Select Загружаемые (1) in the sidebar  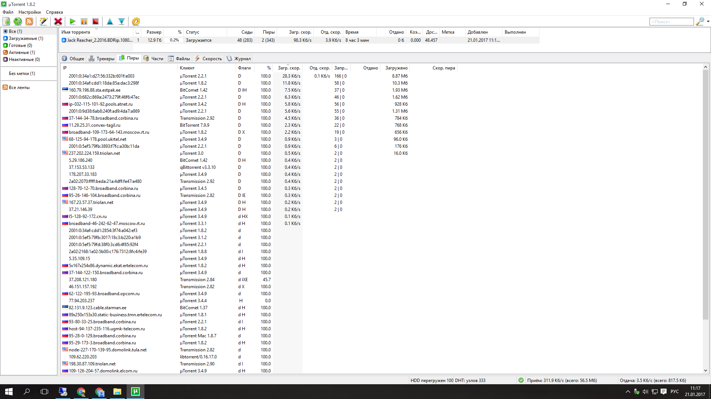point(26,38)
